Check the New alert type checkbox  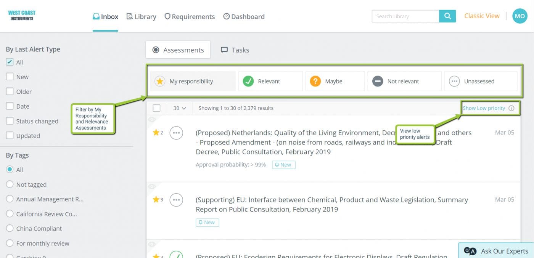[10, 77]
